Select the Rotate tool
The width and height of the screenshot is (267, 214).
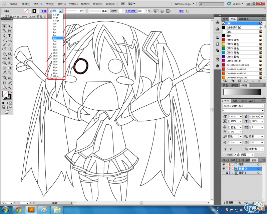pos(4,54)
